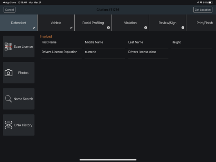Click the Racial Profiling warning indicator

[108, 27]
